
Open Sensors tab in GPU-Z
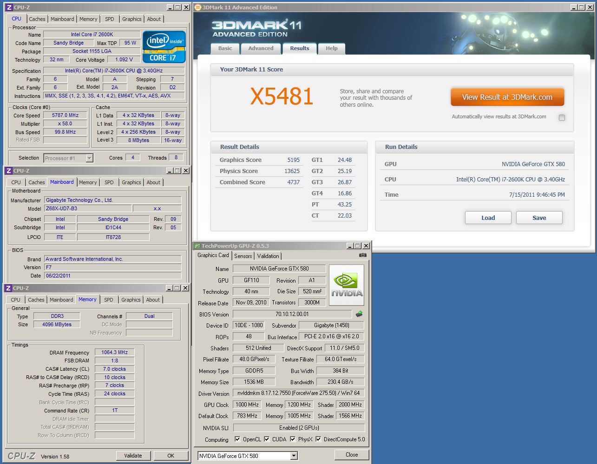pos(243,256)
